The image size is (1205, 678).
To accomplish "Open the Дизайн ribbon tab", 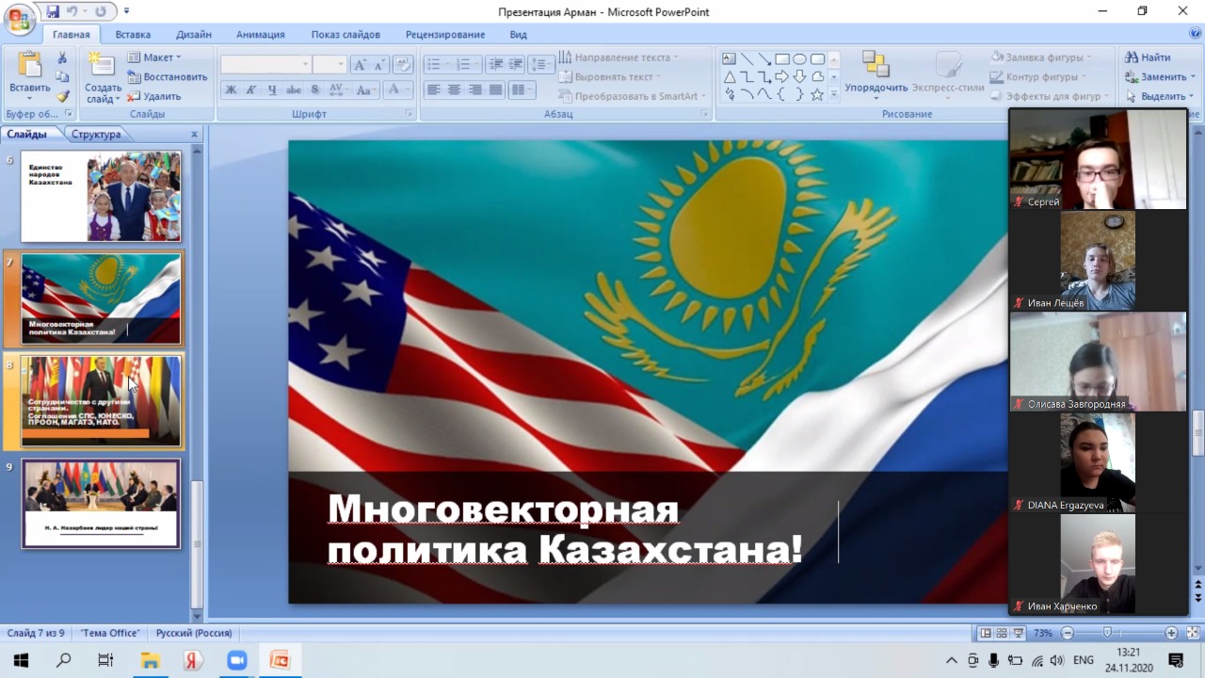I will coord(193,35).
